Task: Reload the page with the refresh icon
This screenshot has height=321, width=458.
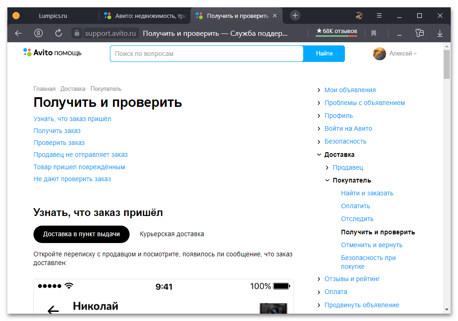Action: coord(59,33)
